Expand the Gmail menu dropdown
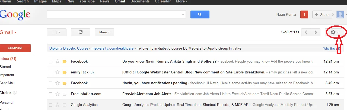 pos(8,32)
